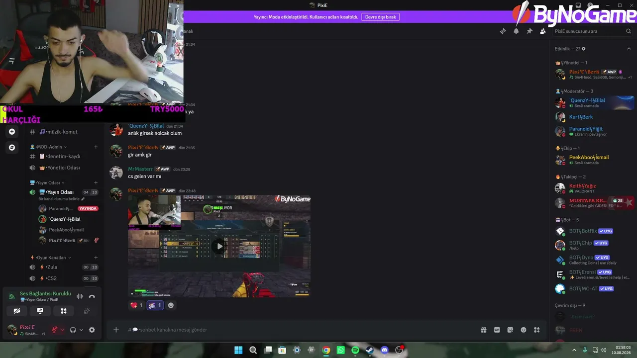Disconnect from voice with the hang-up icon

92,296
